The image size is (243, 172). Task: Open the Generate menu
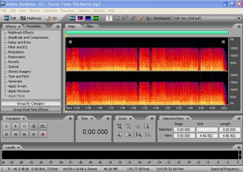pyautogui.click(x=50, y=11)
